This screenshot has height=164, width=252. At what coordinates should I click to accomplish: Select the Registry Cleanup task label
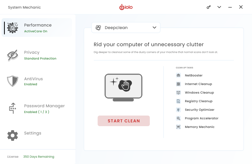tap(199, 101)
